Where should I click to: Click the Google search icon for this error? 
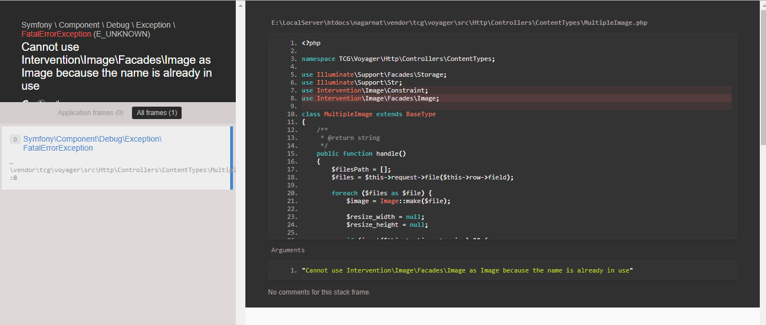click(25, 102)
